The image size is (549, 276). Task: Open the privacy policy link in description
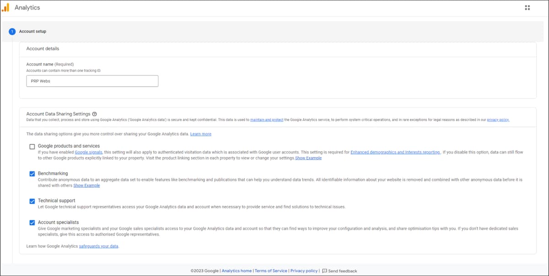(498, 120)
